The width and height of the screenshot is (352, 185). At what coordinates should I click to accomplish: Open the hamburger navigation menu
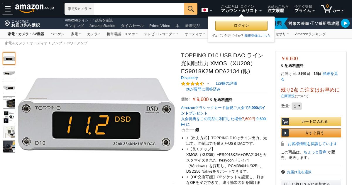[x=8, y=9]
